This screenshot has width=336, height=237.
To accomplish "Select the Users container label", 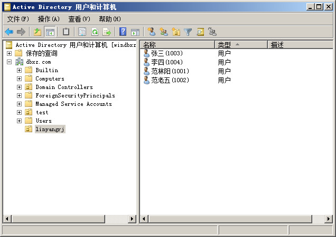I will [x=44, y=121].
